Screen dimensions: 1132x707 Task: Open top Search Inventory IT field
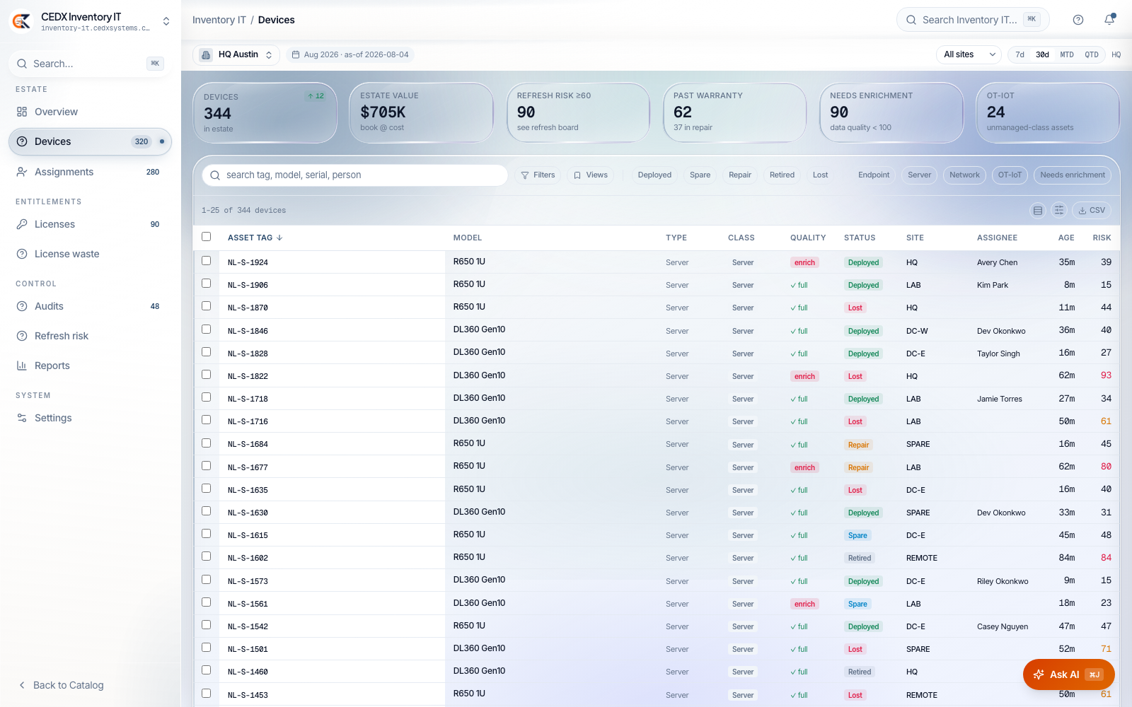coord(973,20)
